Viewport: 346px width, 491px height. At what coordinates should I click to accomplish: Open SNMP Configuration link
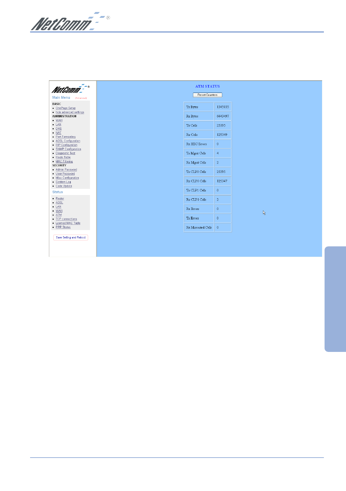[x=69, y=149]
